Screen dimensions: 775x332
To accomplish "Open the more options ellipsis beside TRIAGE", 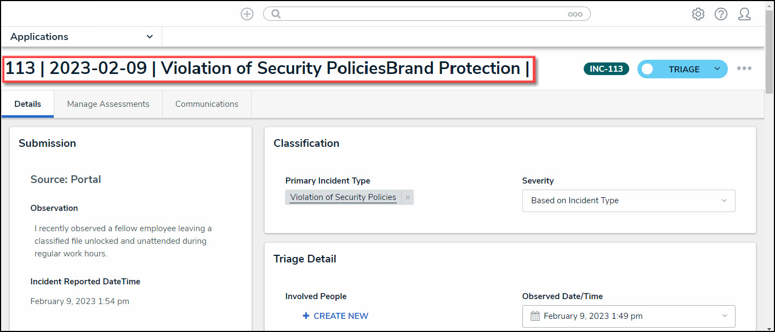I will [x=744, y=68].
